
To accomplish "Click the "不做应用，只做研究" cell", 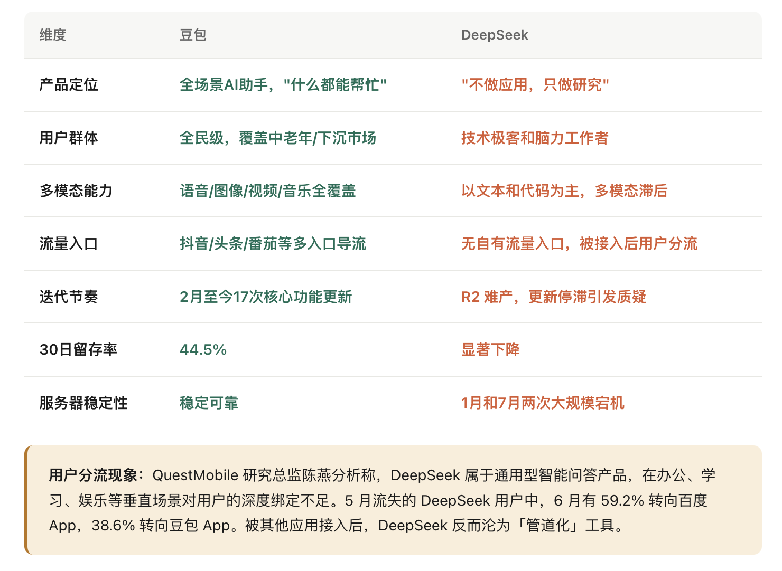I will point(535,84).
